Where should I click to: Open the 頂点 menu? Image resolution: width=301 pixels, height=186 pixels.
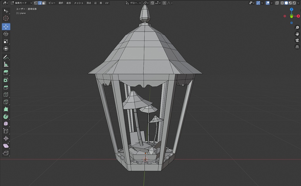(89, 3)
